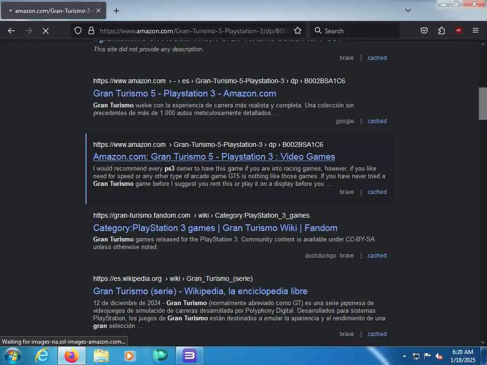Open a new tab with the plus button
This screenshot has height=365, width=487.
116,11
